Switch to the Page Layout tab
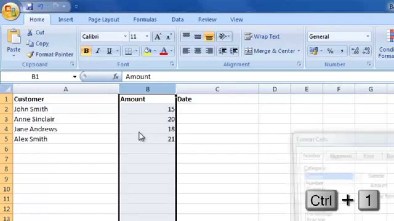The width and height of the screenshot is (394, 221). [x=103, y=20]
